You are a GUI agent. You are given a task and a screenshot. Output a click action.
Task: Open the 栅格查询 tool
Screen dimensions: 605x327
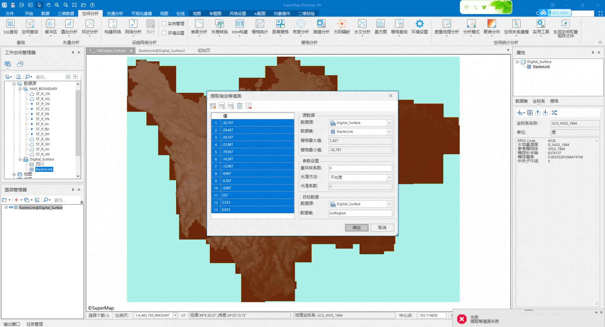tap(399, 27)
